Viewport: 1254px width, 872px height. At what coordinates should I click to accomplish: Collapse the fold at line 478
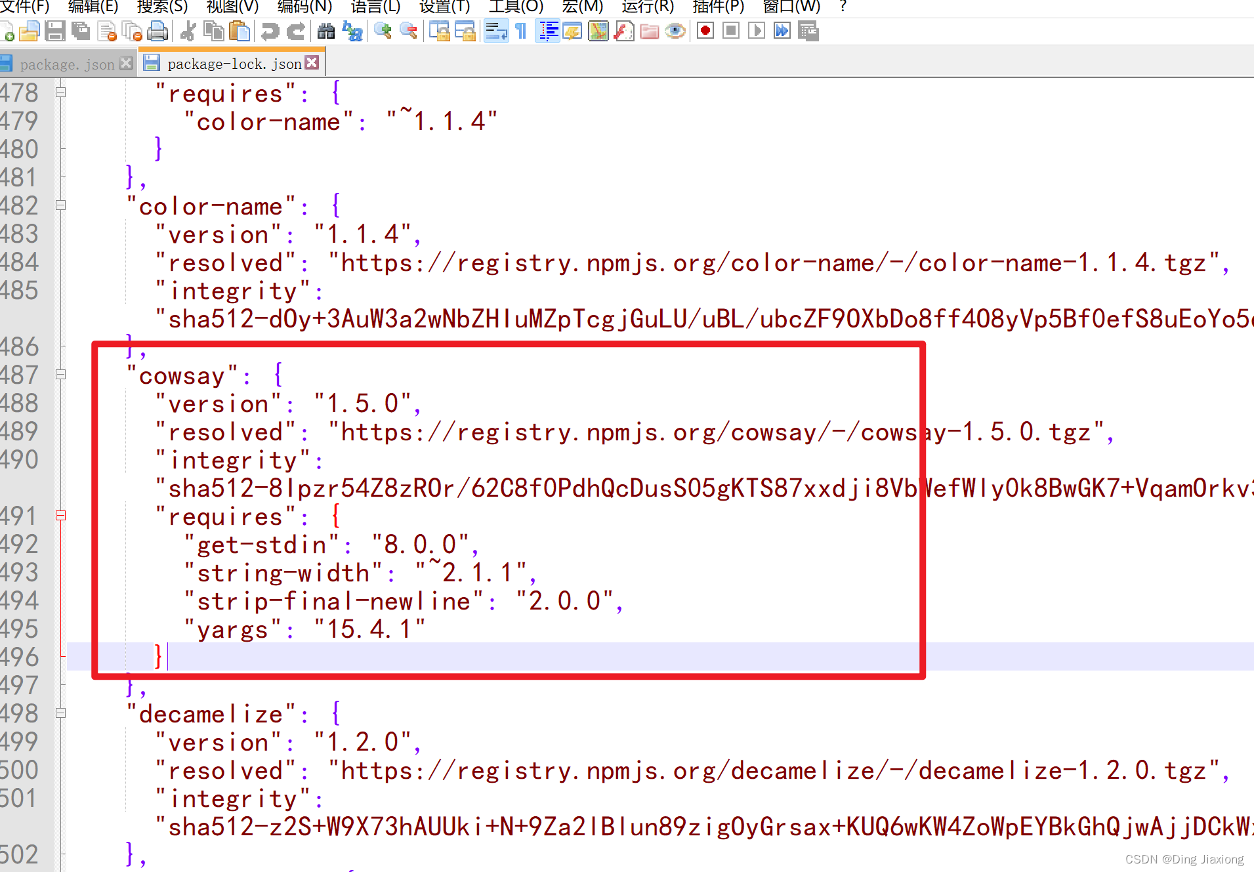pos(60,93)
